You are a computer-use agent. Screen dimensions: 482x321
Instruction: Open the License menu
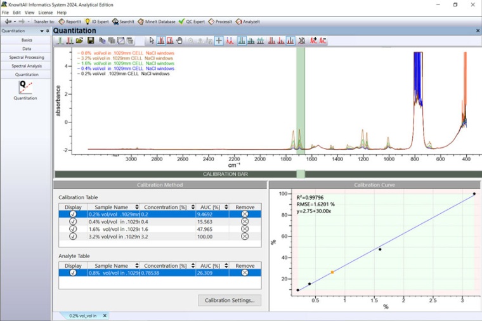pos(46,13)
